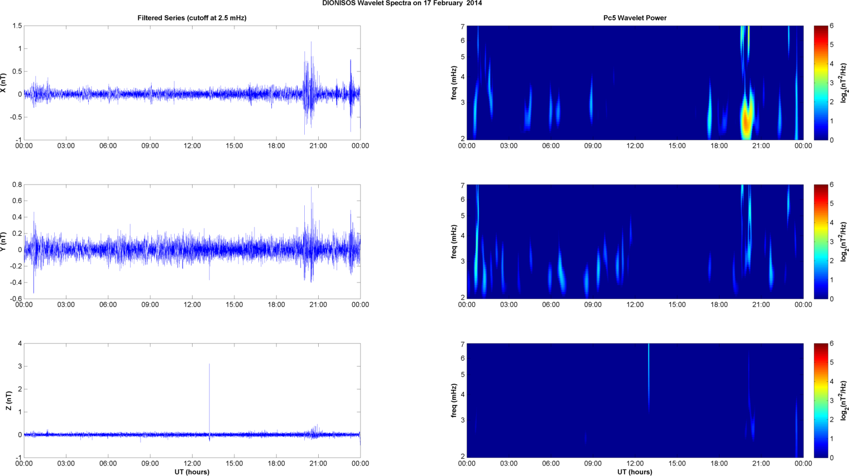Screen dimensions: 849x476
Task: Click the '12:00' tick under the X time series
Action: (192, 146)
